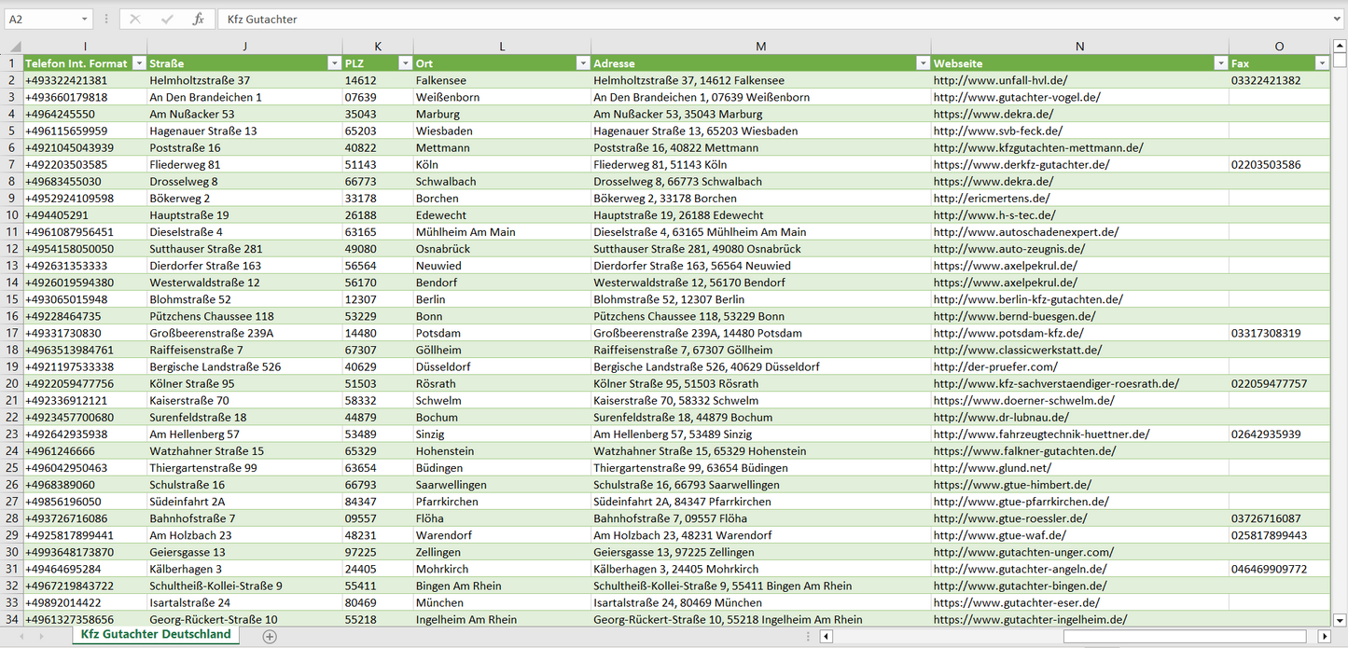The height and width of the screenshot is (648, 1348).
Task: Open the Fax column filter dropdown
Action: (1321, 63)
